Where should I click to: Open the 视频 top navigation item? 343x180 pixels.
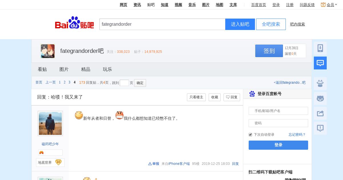178,5
